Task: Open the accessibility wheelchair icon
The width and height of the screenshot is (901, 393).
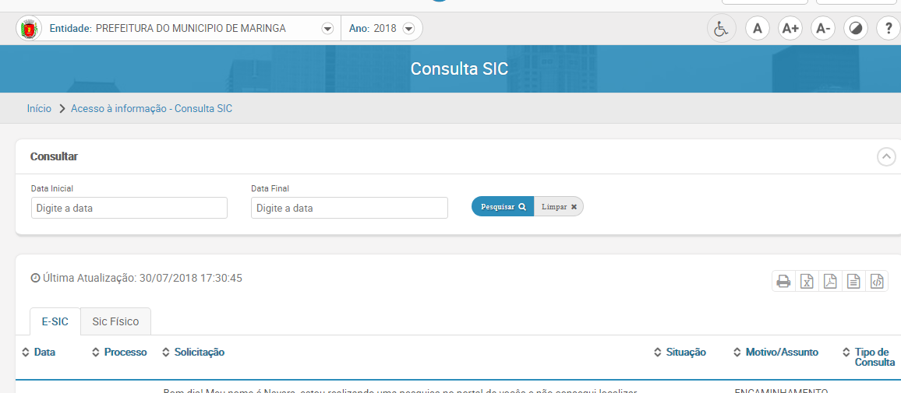Action: pyautogui.click(x=721, y=28)
